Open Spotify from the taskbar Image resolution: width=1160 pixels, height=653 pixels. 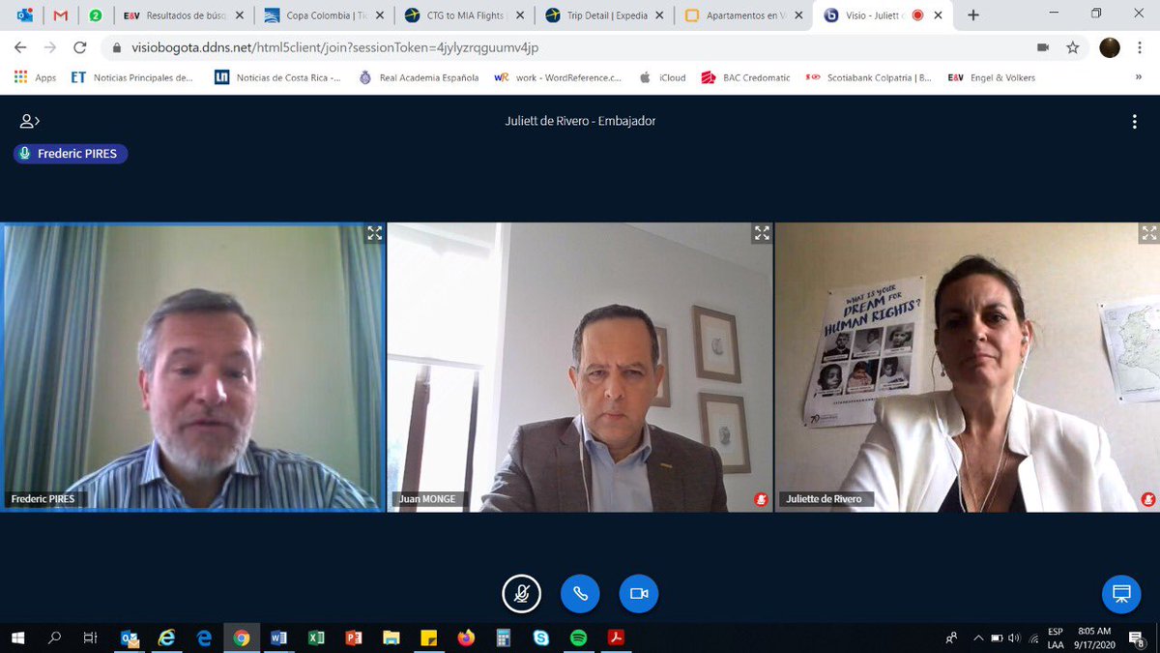pos(578,638)
